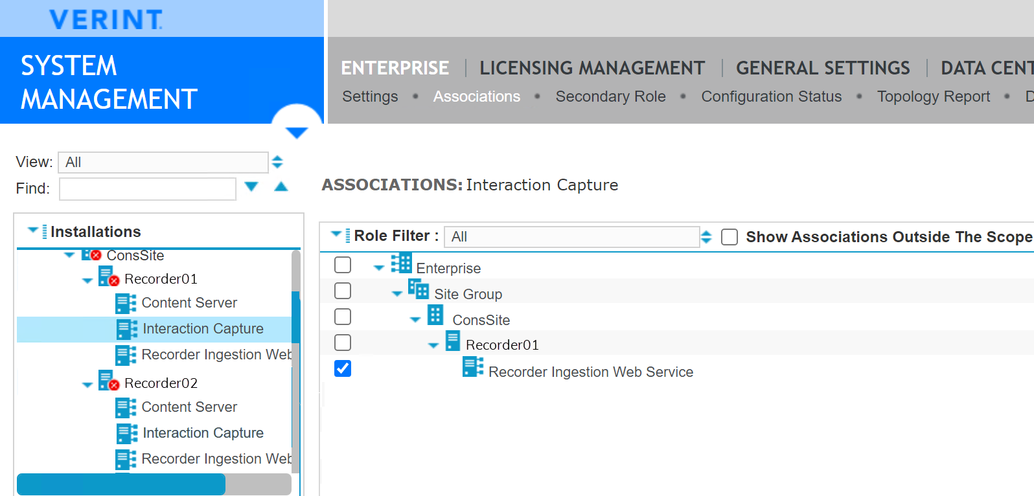Click Interaction Capture icon under Recorder02
The height and width of the screenshot is (496, 1034).
point(127,433)
